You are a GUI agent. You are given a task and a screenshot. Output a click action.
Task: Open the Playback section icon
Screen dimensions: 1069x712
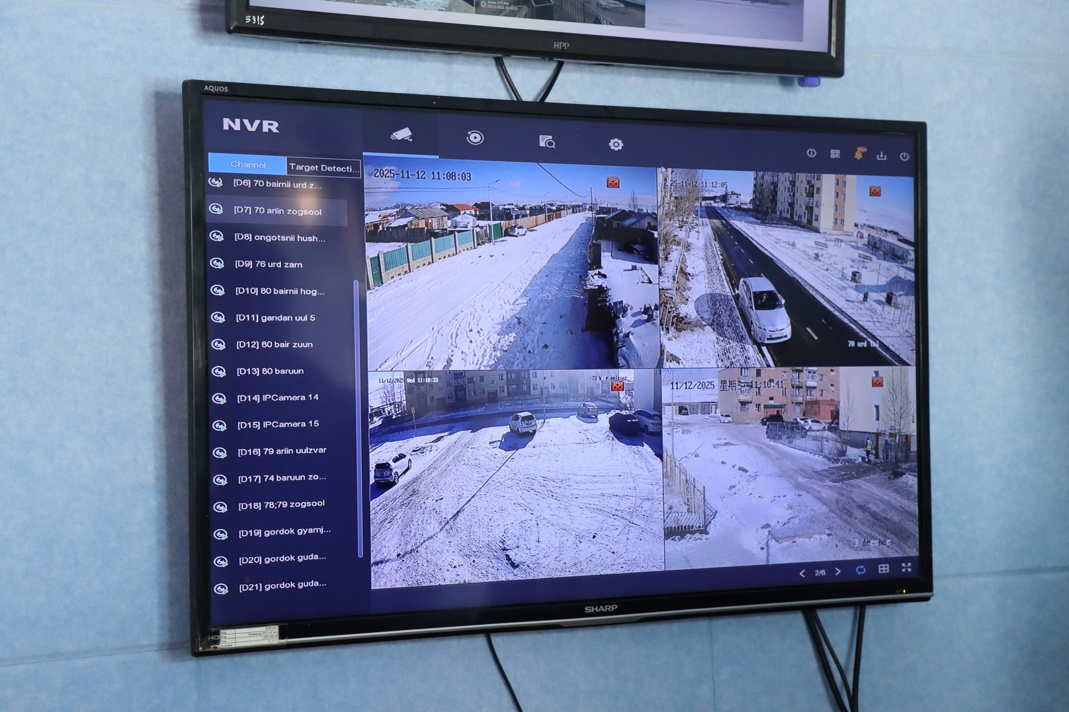(x=474, y=138)
